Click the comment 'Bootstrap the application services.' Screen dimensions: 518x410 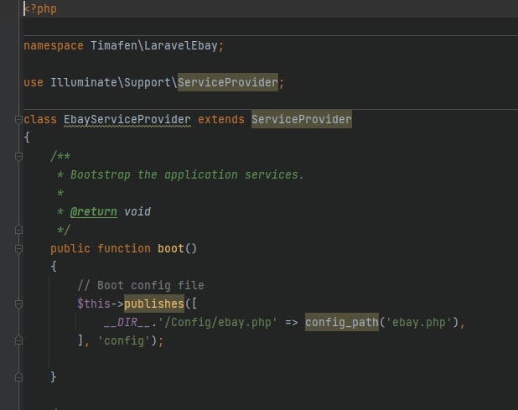coord(187,174)
